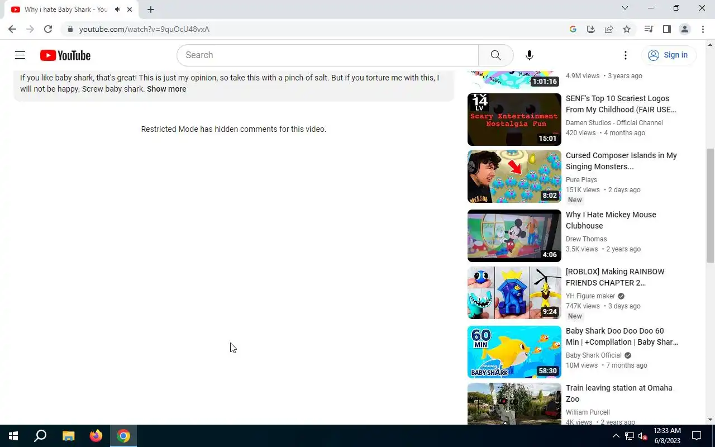This screenshot has height=447, width=715.
Task: Select the URL in the address bar
Action: [x=144, y=29]
